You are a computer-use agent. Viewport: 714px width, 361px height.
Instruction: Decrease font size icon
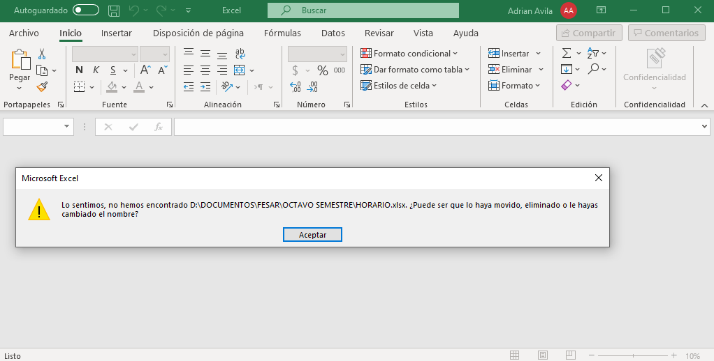[x=163, y=70]
